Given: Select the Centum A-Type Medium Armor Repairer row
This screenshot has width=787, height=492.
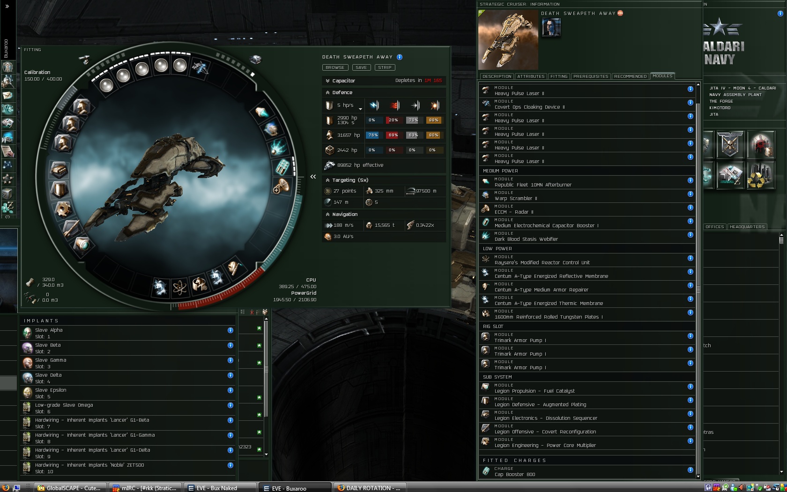Looking at the screenshot, I should coord(587,287).
